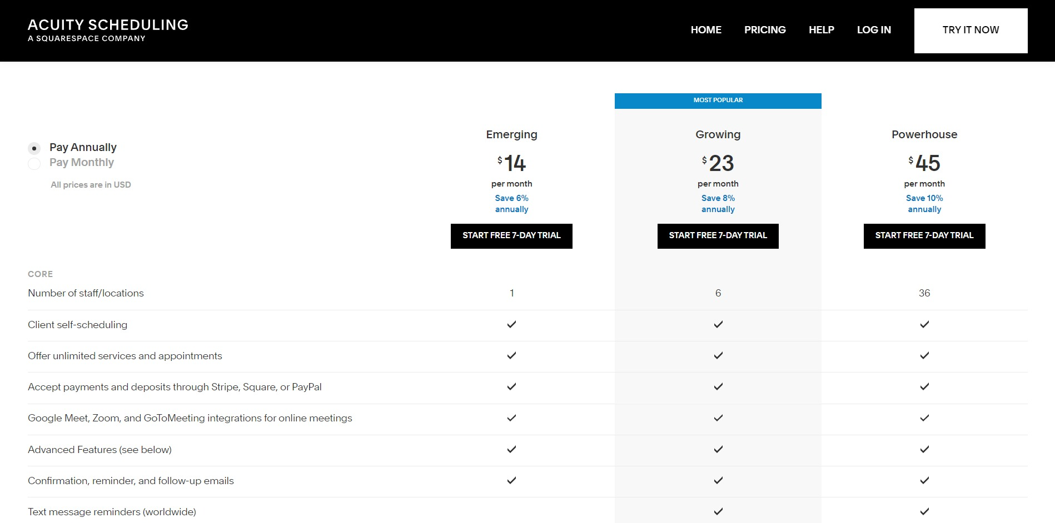This screenshot has width=1055, height=523.
Task: Click 'Advanced Features (see below)' row label
Action: [99, 450]
